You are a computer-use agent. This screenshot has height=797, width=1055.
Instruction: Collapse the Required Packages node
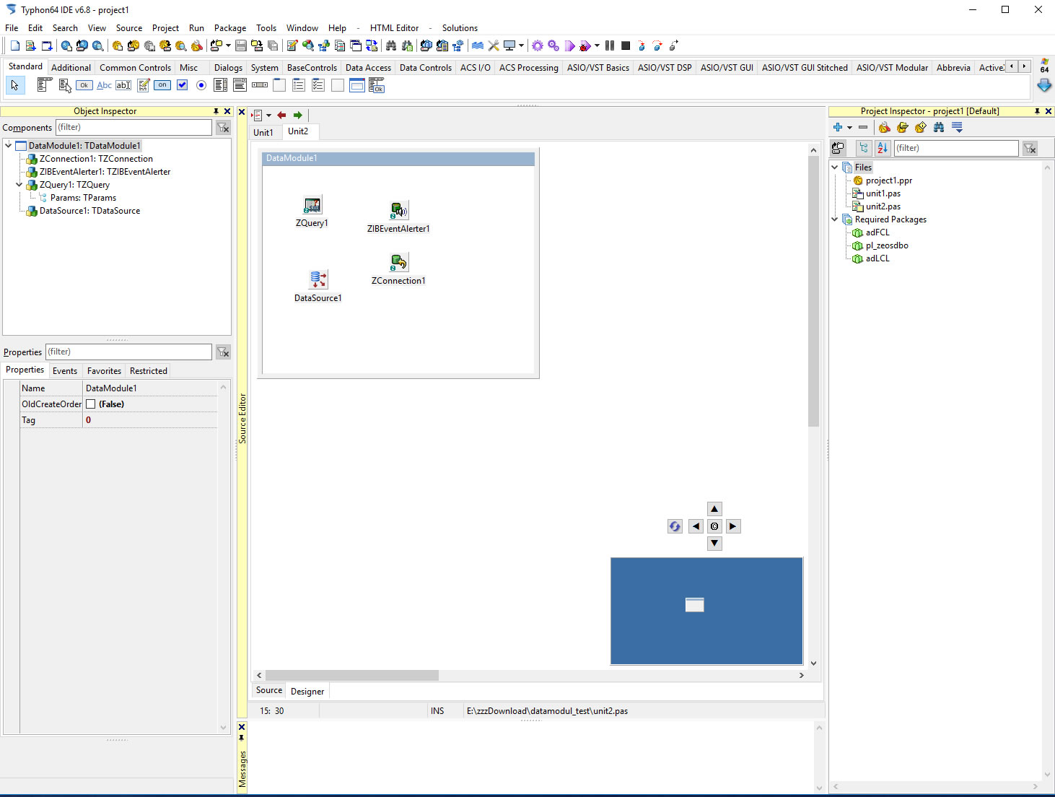tap(835, 219)
